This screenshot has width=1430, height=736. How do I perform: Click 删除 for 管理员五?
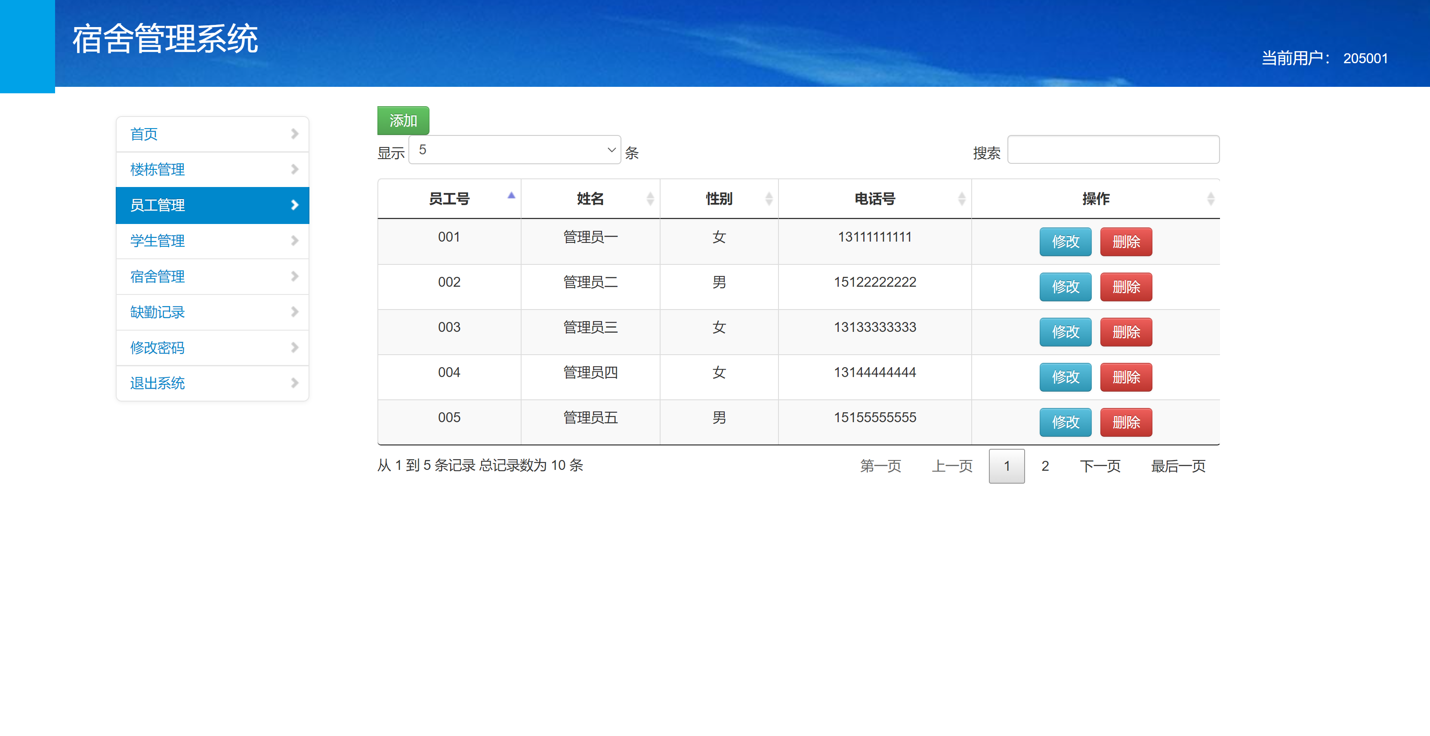click(1126, 422)
